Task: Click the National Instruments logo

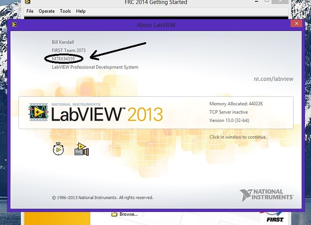Action: pos(266,195)
